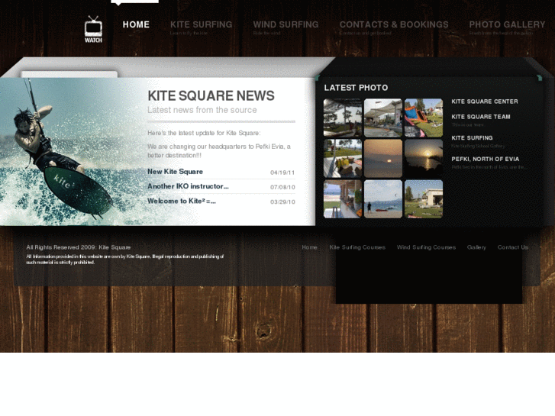The image size is (555, 416).
Task: Click the kitesurfer banner image
Action: pos(73,152)
